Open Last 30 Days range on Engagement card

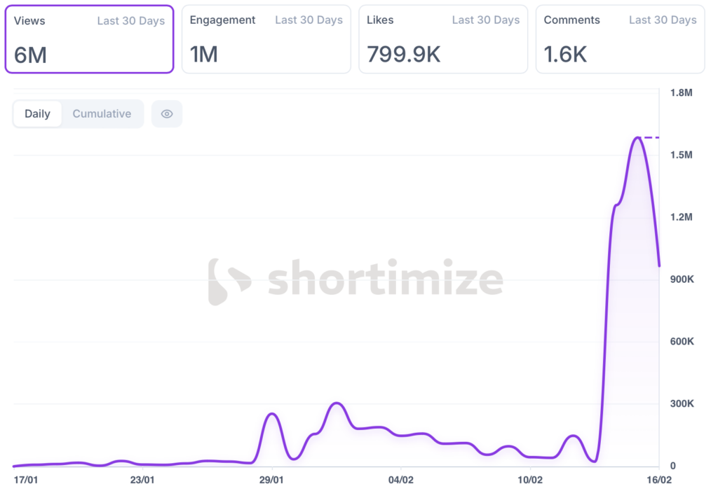[x=309, y=21]
